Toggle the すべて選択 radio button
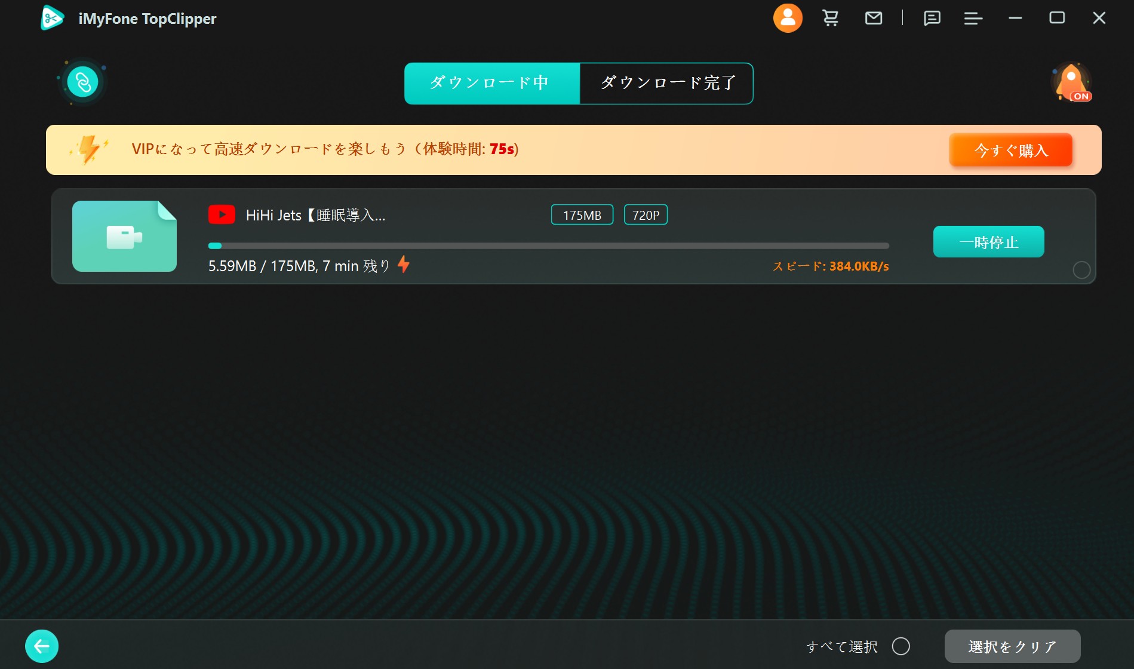The image size is (1134, 669). point(901,646)
